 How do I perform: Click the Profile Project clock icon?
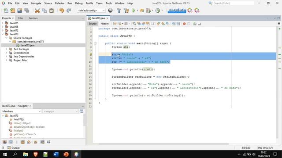tap(158, 11)
